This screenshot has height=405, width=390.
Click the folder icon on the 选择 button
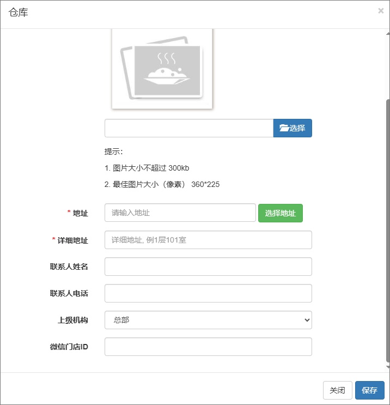[x=284, y=128]
